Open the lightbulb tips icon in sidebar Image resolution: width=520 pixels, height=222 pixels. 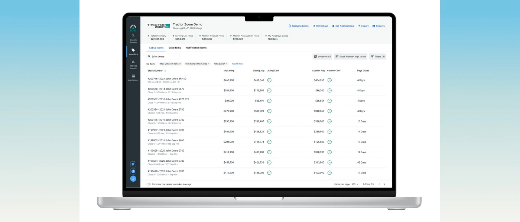pos(133,164)
